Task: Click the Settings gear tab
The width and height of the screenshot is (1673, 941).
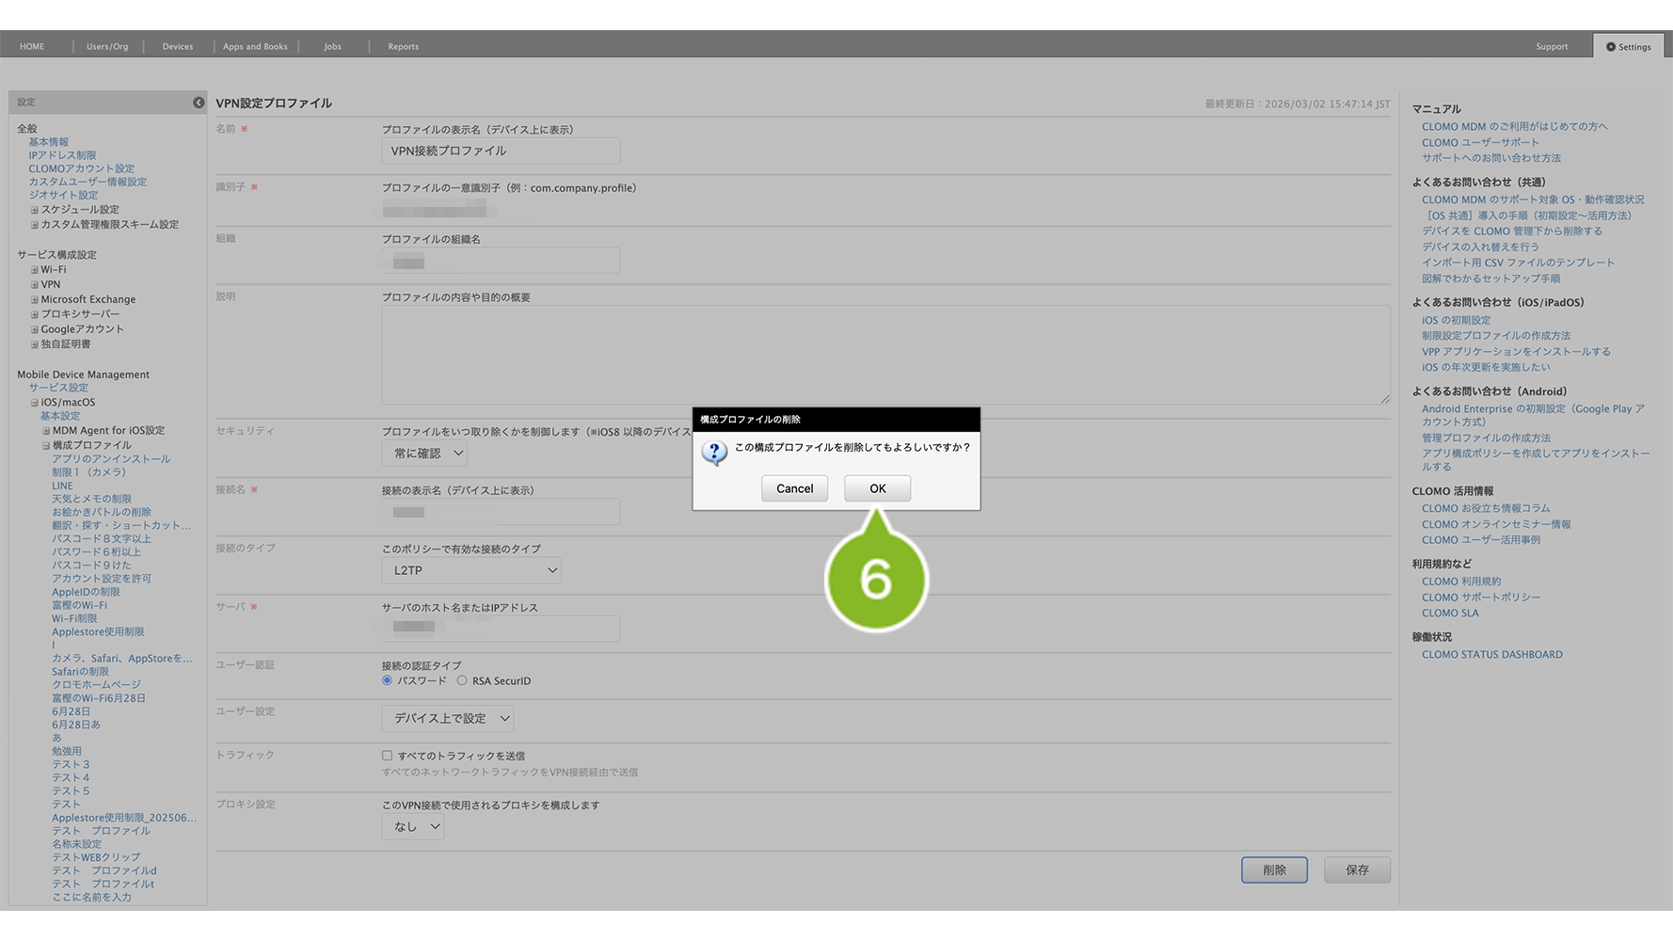Action: click(x=1629, y=46)
